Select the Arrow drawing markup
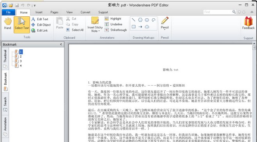The height and width of the screenshot is (142, 257). (140, 27)
